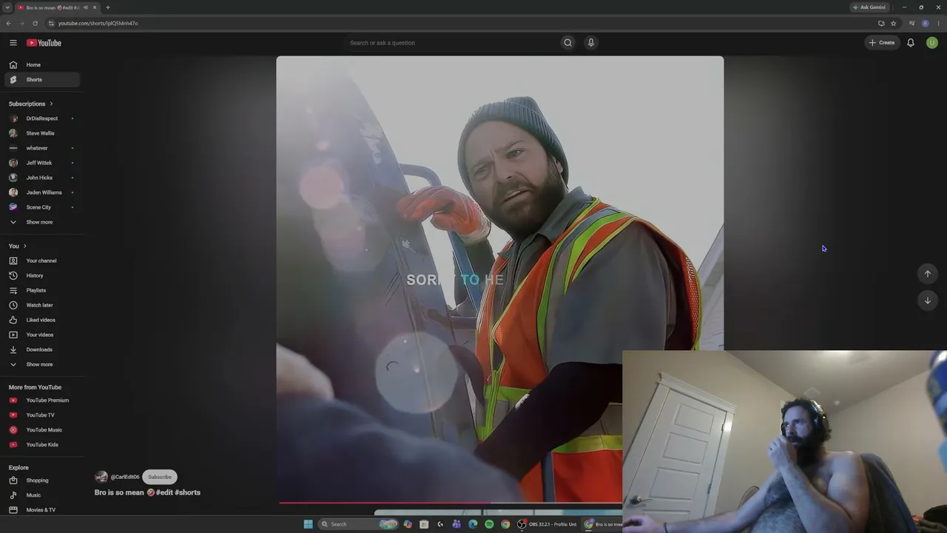This screenshot has height=533, width=947.
Task: Show more subscriptions
Action: pyautogui.click(x=41, y=222)
